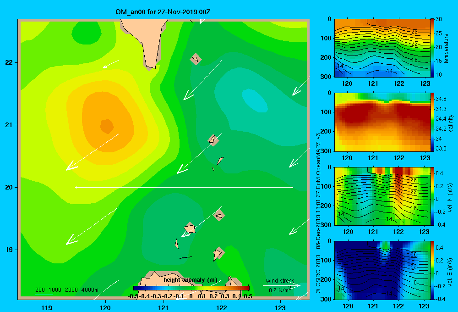
Task: Click the 0.5 label on height anomaly colorbar
Action: (248, 296)
